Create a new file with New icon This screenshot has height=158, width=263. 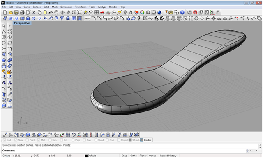[x=5, y=12]
